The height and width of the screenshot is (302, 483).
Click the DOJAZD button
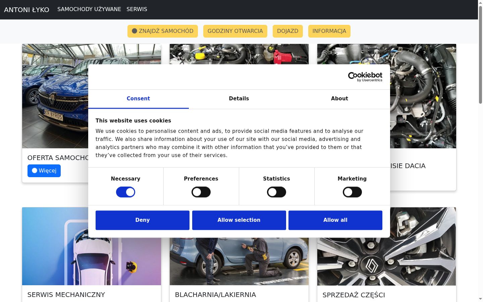[288, 31]
